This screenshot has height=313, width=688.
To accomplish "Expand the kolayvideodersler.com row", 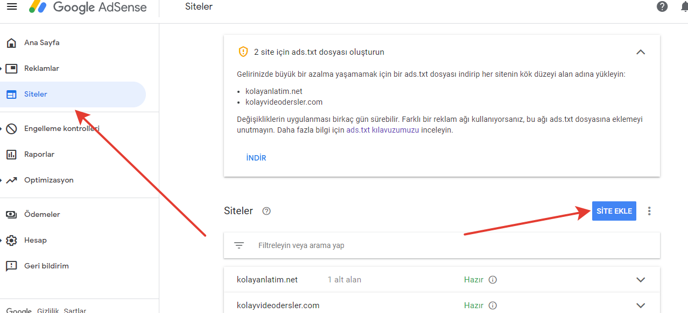I will click(641, 305).
